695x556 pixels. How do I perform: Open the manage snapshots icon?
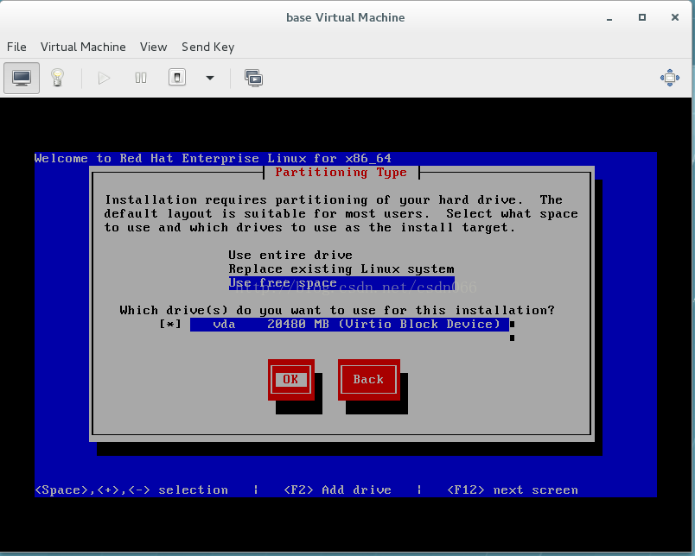coord(254,79)
